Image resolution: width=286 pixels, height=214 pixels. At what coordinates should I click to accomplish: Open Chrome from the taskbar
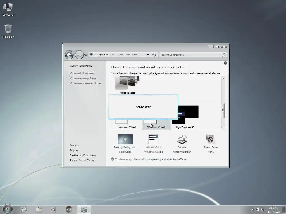(69, 210)
